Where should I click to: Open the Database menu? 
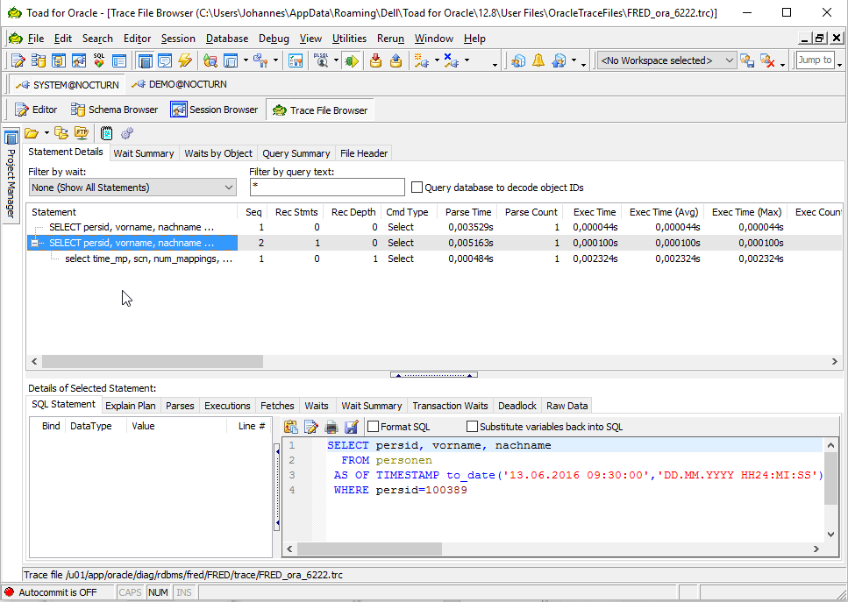point(227,39)
